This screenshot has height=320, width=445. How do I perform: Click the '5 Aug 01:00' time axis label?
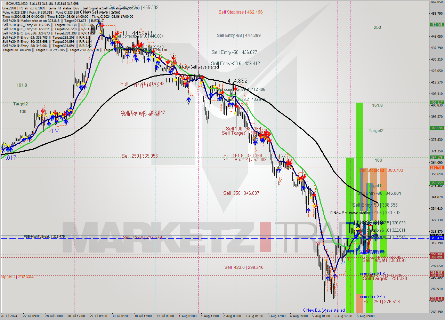(x=321, y=316)
